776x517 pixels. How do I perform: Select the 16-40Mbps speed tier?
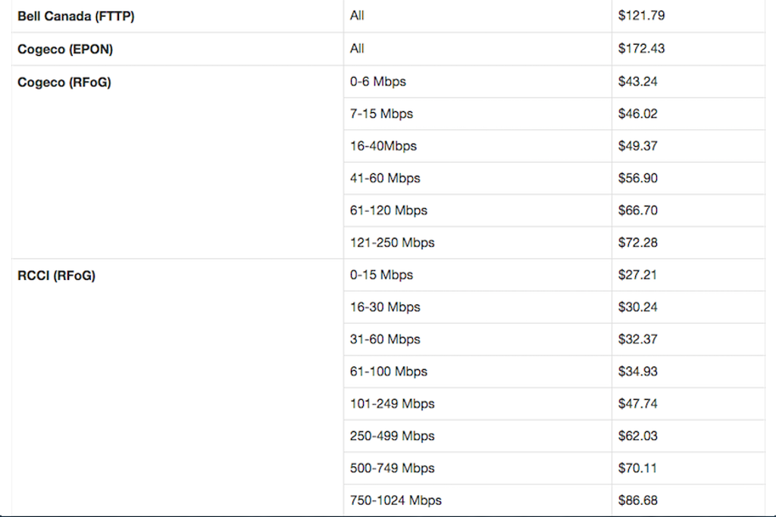[x=383, y=146]
